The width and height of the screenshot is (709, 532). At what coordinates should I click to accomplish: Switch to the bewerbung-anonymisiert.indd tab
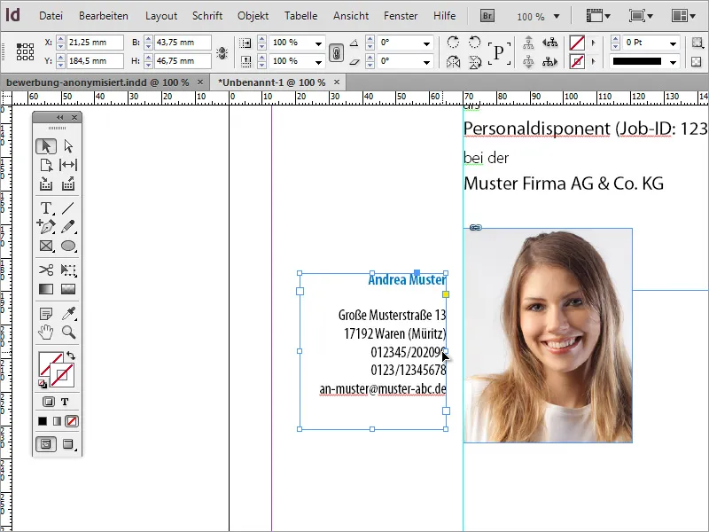pyautogui.click(x=97, y=82)
